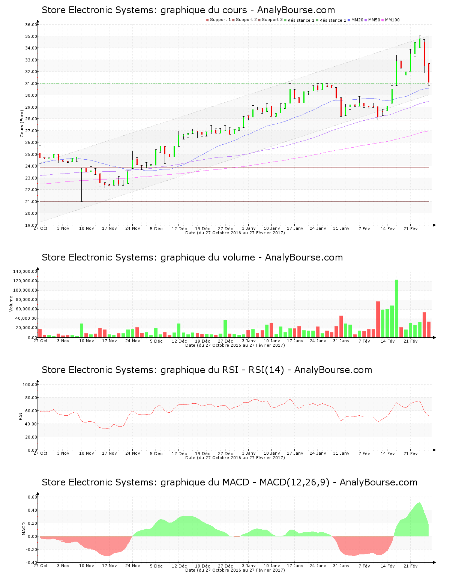Viewport: 450px width, 581px height.
Task: Click the pink MM100 legend swatch
Action: pos(383,20)
